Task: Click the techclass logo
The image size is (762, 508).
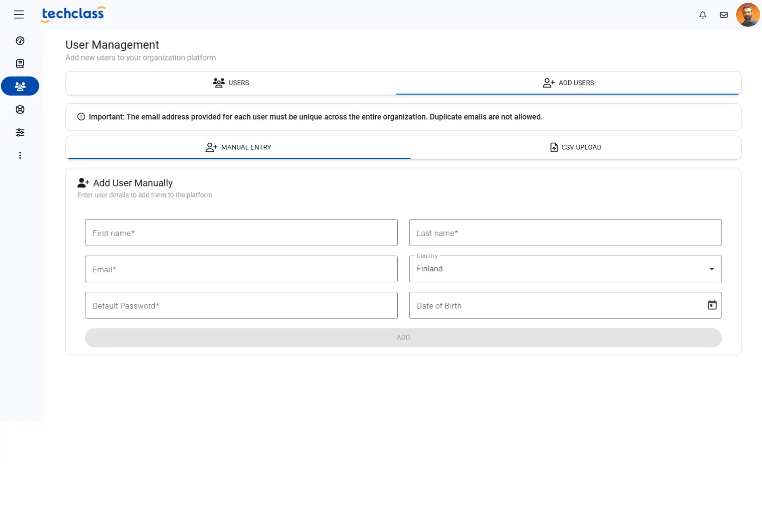Action: point(73,14)
